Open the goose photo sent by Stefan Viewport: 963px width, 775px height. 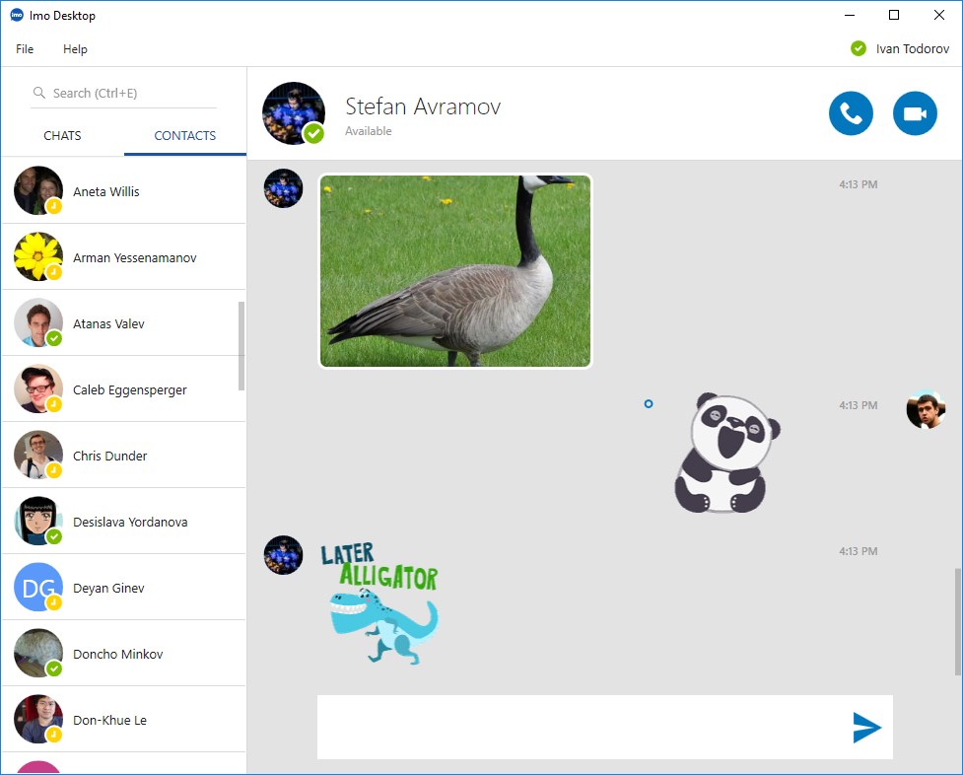click(454, 270)
